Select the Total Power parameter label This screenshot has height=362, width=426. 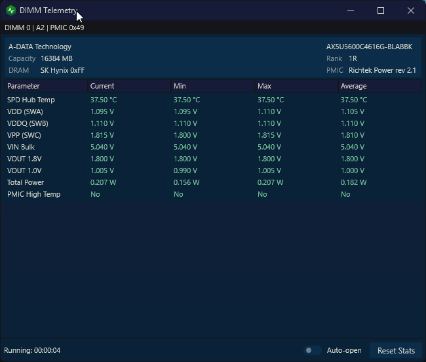point(26,182)
